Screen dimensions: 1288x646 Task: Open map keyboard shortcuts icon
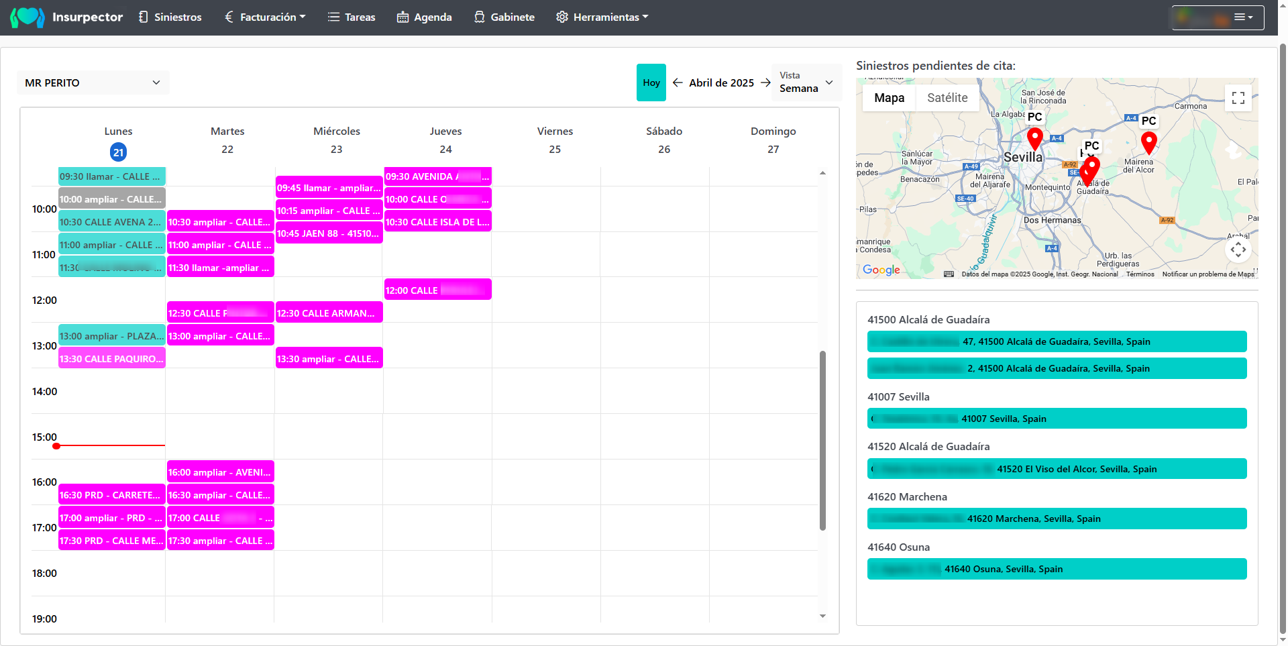[x=949, y=274]
